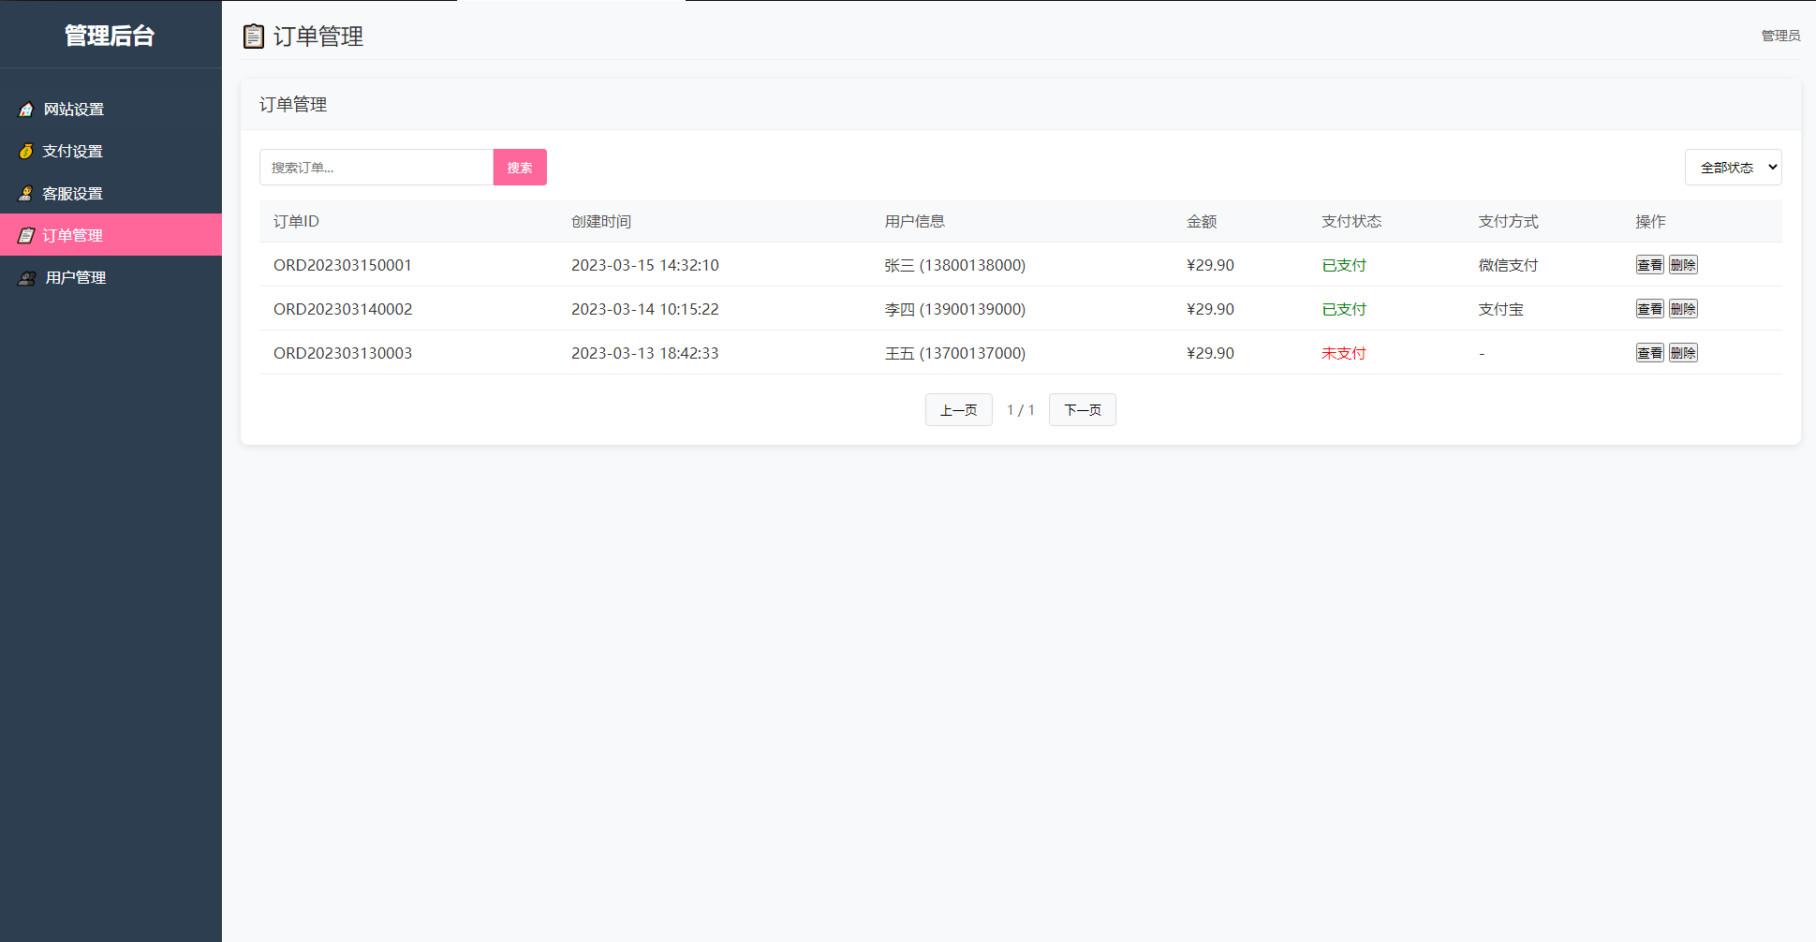Image resolution: width=1816 pixels, height=942 pixels.
Task: Open details of 李四's Alipay order
Action: pyautogui.click(x=1649, y=308)
